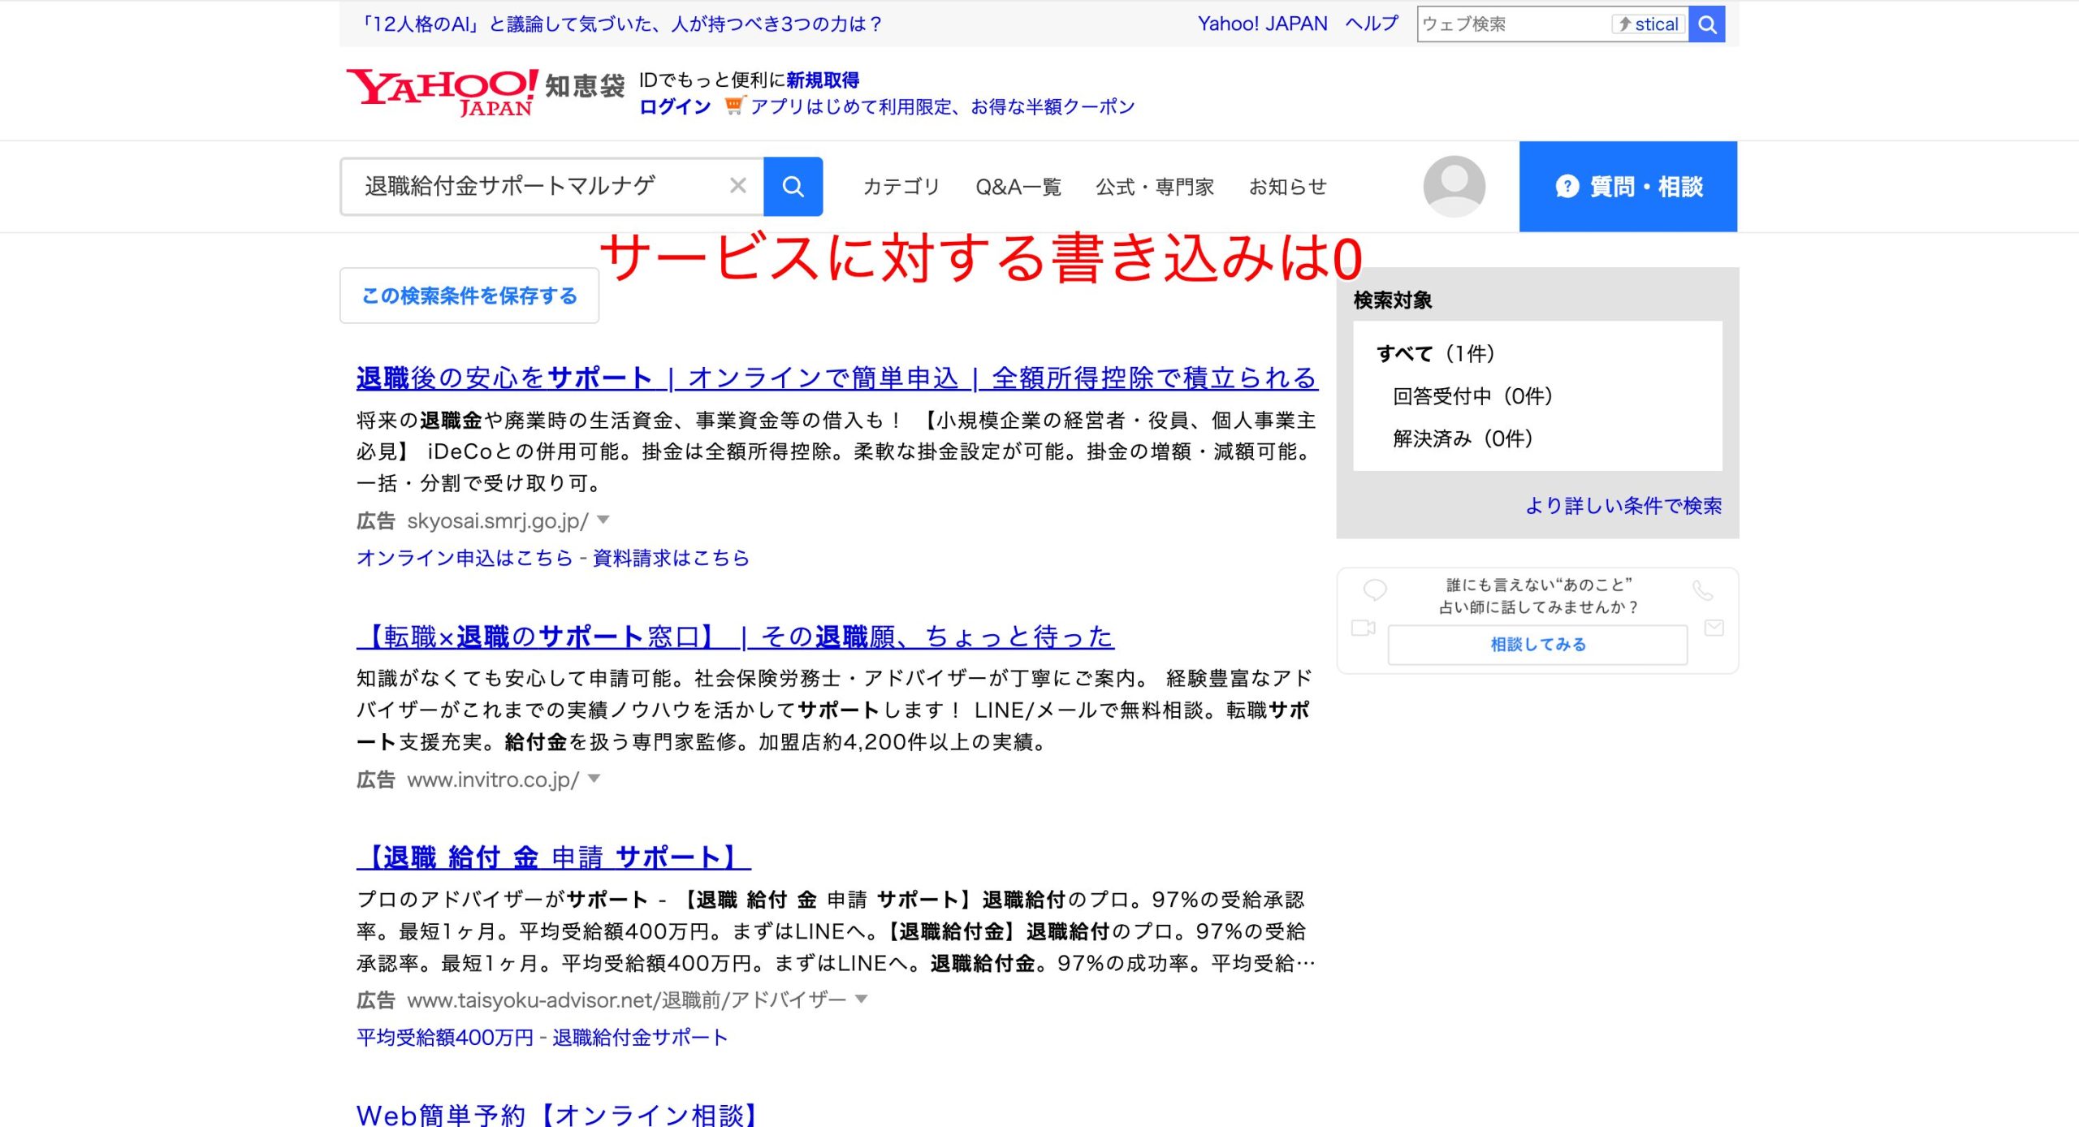Open the Q&A一覧 menu item
The image size is (2079, 1127).
[x=1018, y=187]
